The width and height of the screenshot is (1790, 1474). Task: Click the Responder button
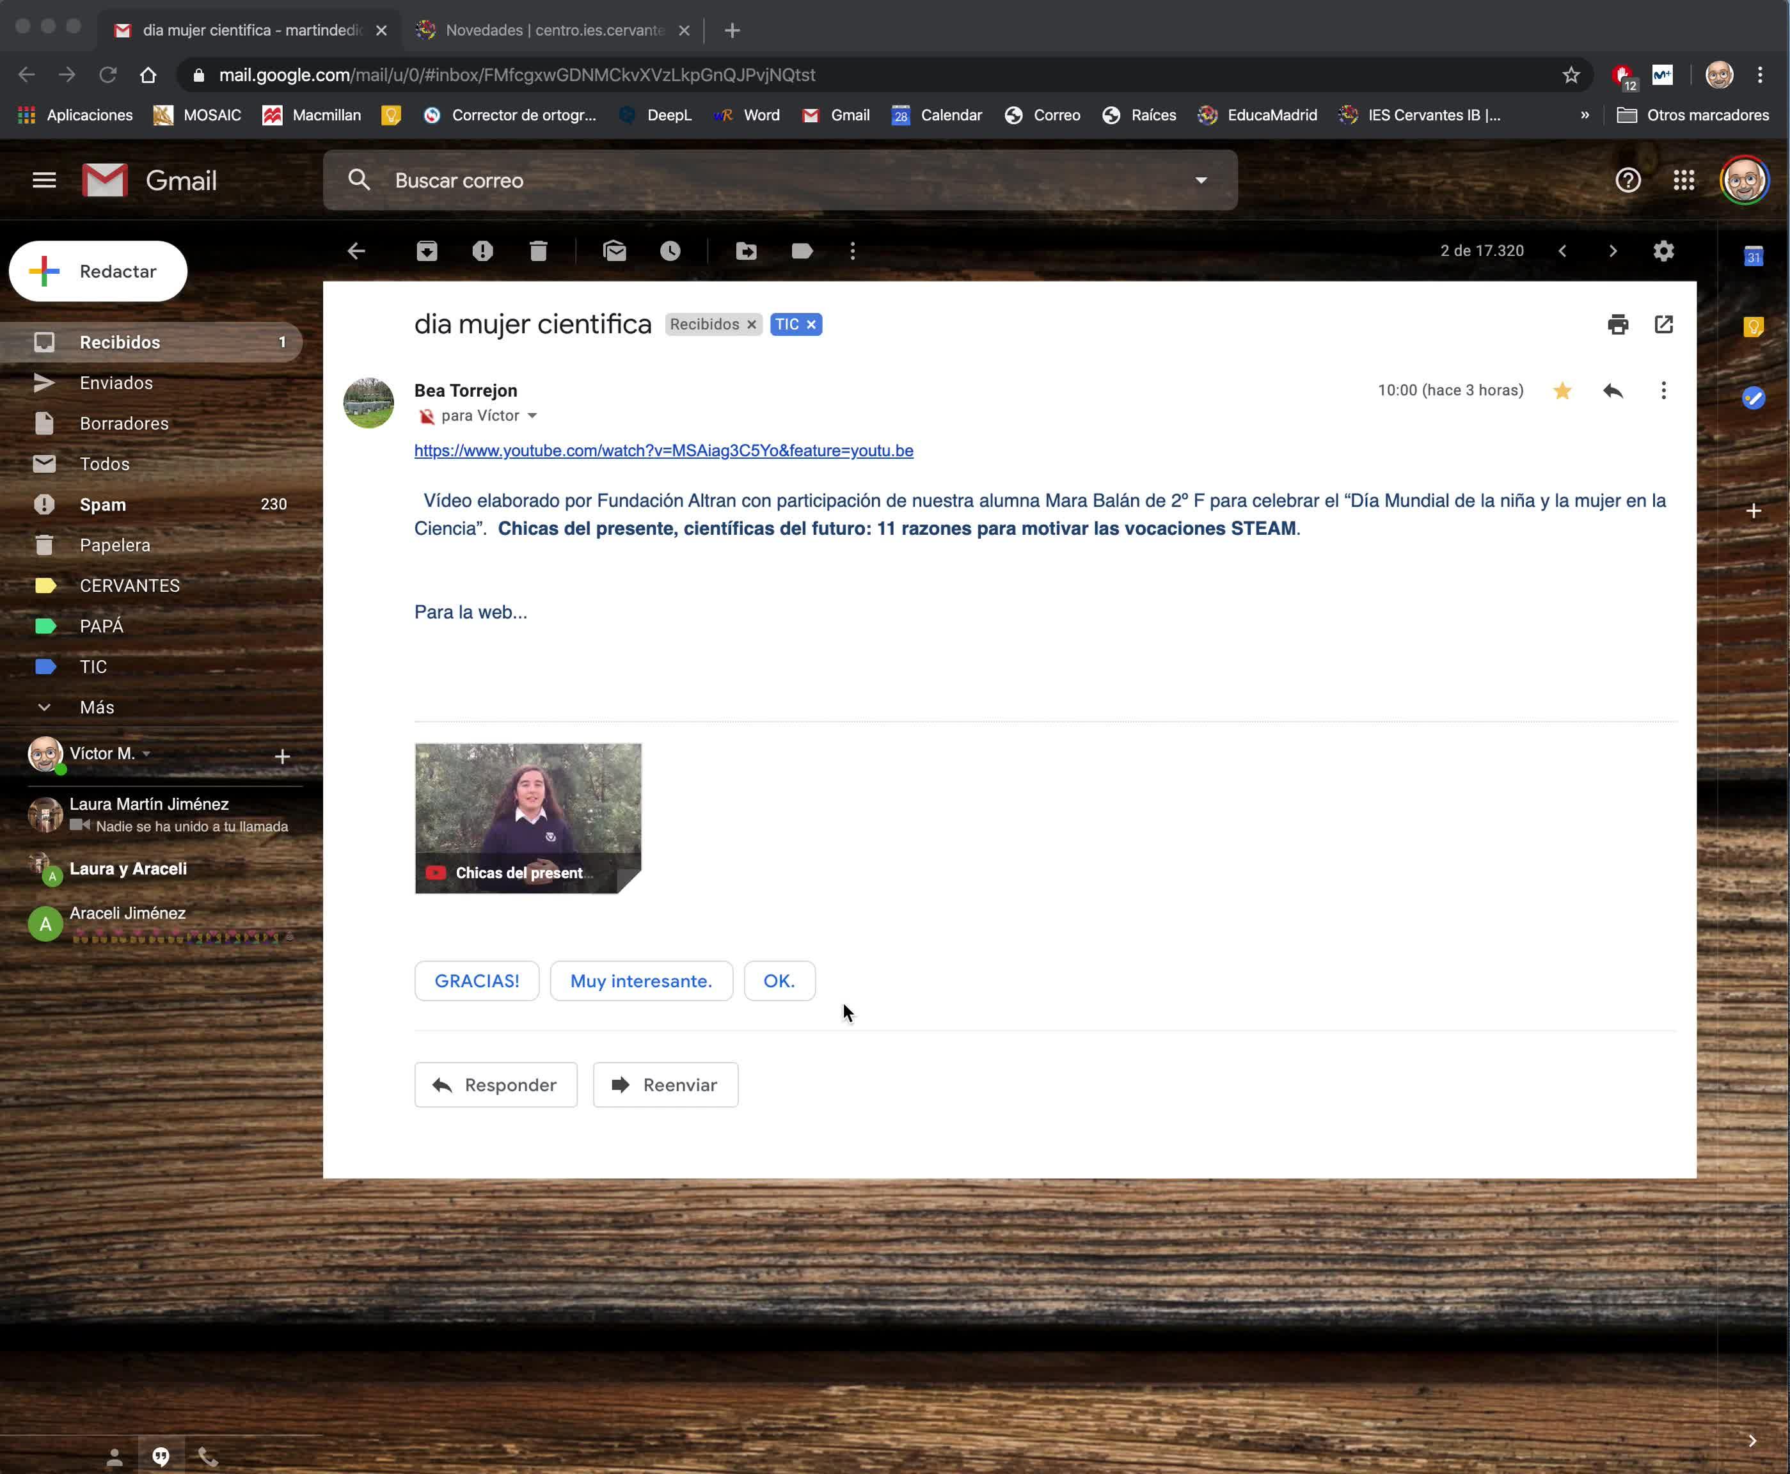pyautogui.click(x=496, y=1084)
